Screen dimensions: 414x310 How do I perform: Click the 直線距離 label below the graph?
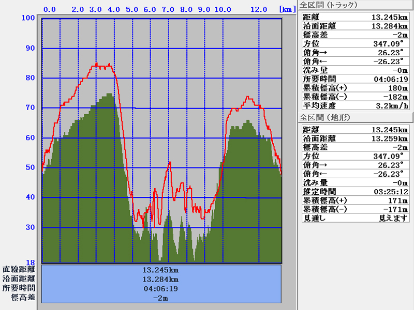[19, 270]
